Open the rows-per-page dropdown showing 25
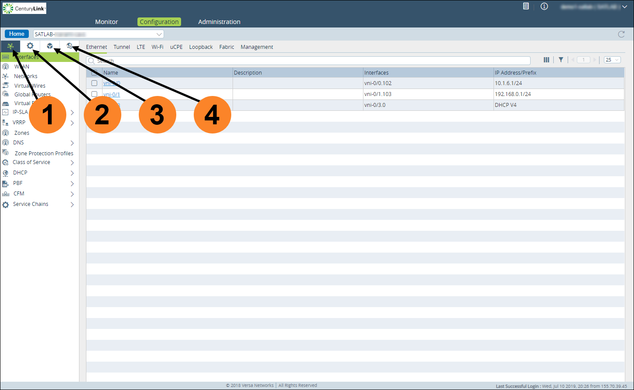The height and width of the screenshot is (390, 634). click(612, 59)
